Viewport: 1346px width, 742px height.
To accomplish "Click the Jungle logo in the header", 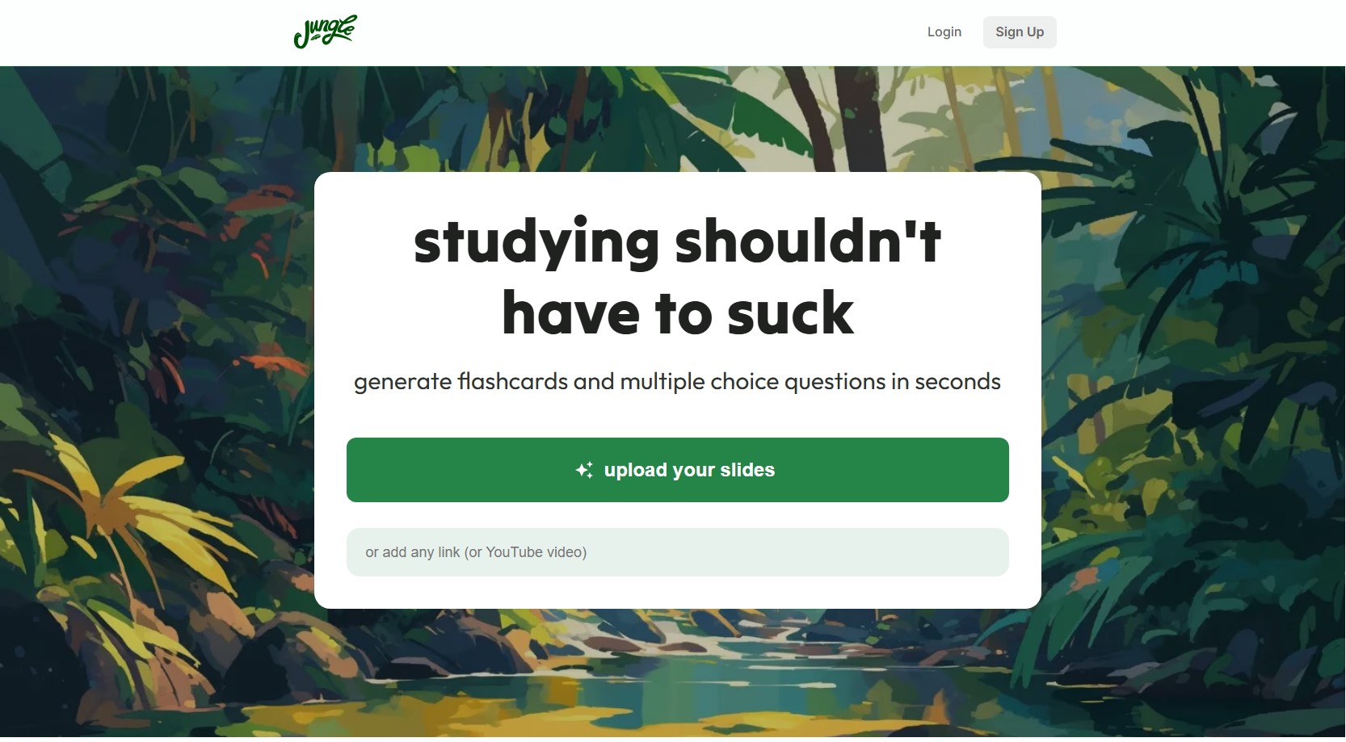I will pyautogui.click(x=325, y=31).
